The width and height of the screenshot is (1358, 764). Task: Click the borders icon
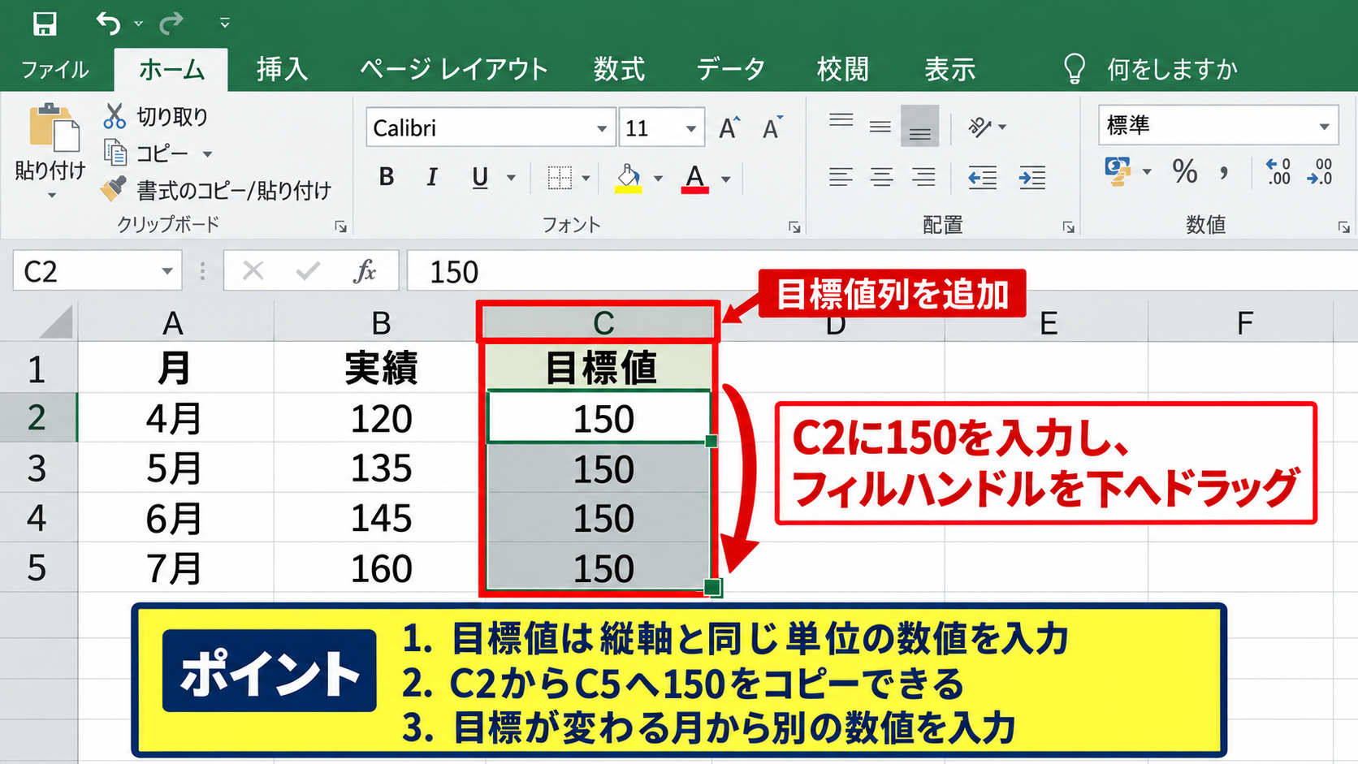[x=560, y=177]
